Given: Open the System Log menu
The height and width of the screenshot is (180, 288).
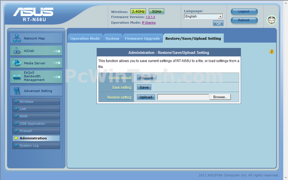Looking at the screenshot, I should coord(36,146).
